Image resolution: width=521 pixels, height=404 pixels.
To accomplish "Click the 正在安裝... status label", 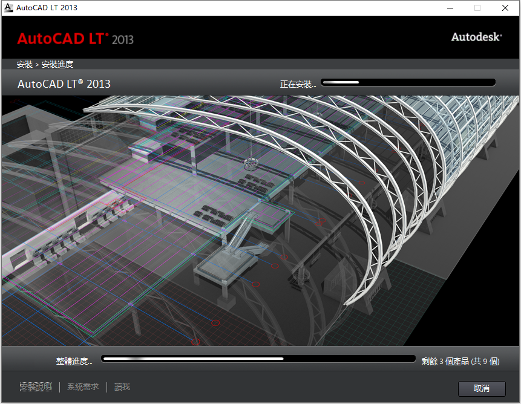I will click(x=298, y=84).
